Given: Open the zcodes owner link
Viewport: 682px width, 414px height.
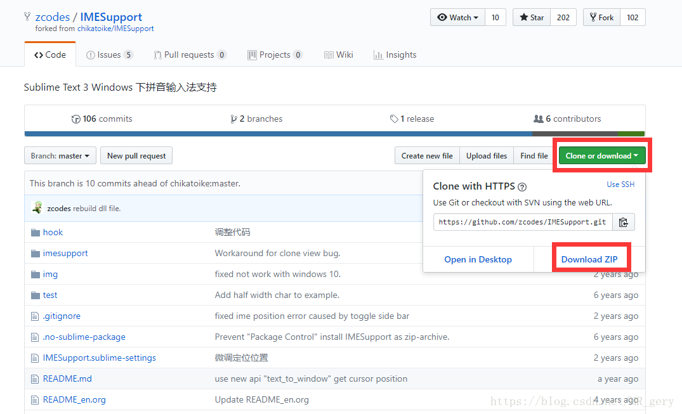Looking at the screenshot, I should (52, 17).
